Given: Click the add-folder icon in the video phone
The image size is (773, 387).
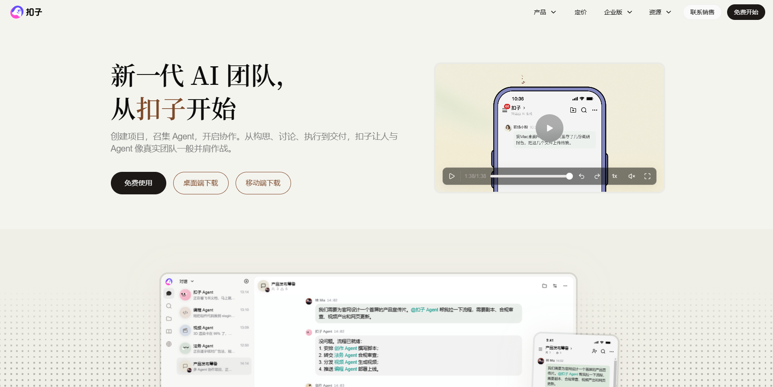Looking at the screenshot, I should (573, 110).
